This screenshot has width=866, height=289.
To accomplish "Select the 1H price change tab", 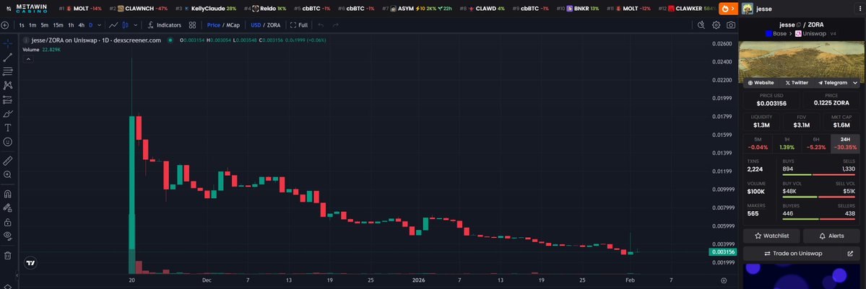I will click(787, 143).
